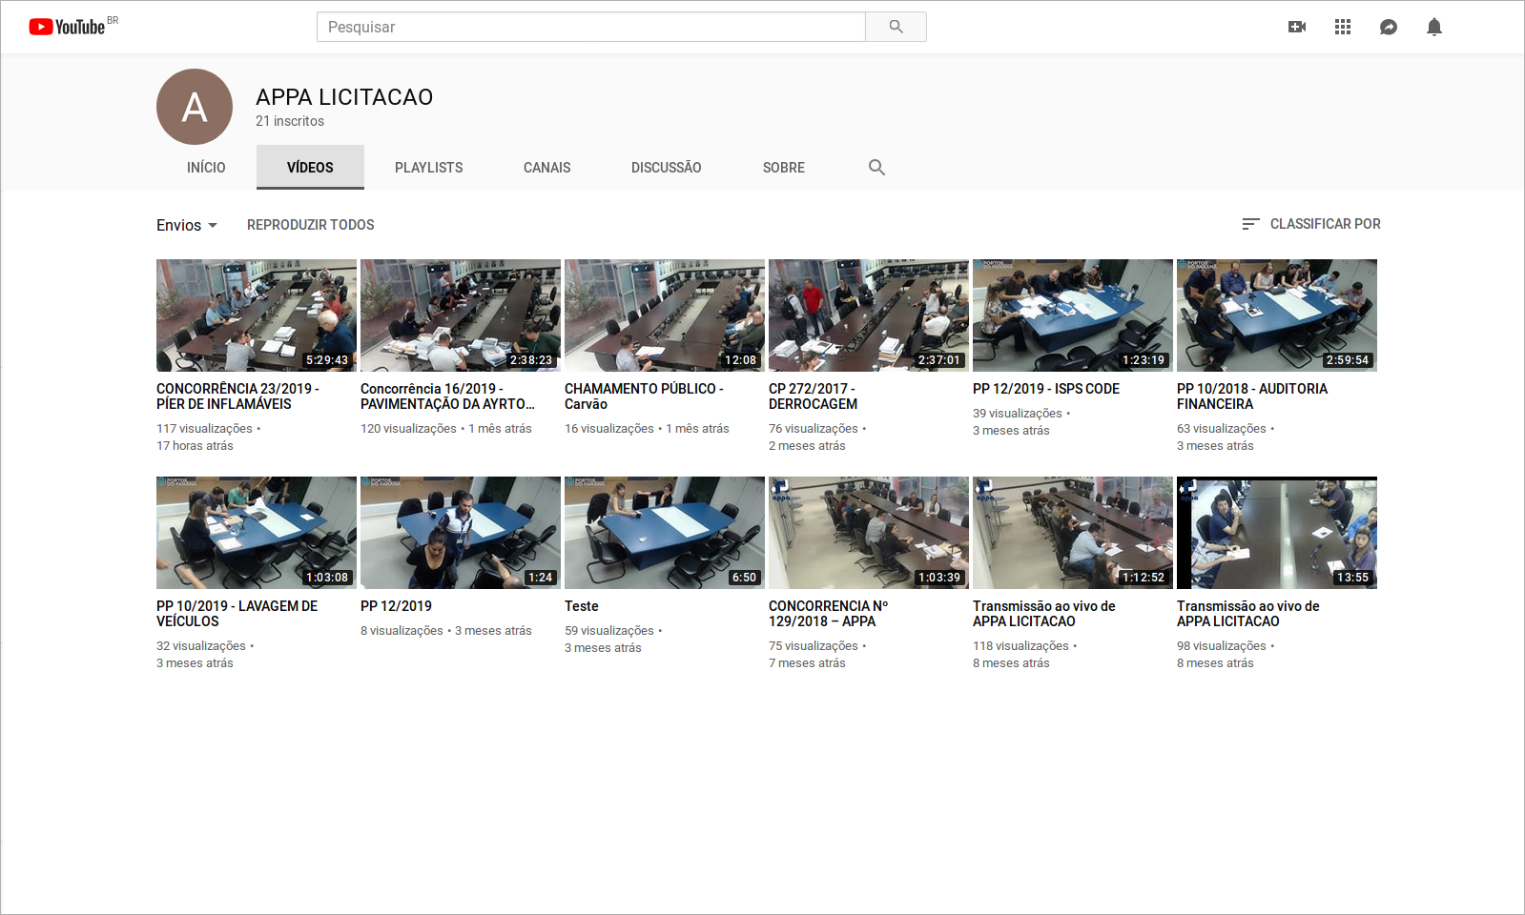Expand the Envios dropdown filter
The width and height of the screenshot is (1525, 915).
tap(187, 225)
